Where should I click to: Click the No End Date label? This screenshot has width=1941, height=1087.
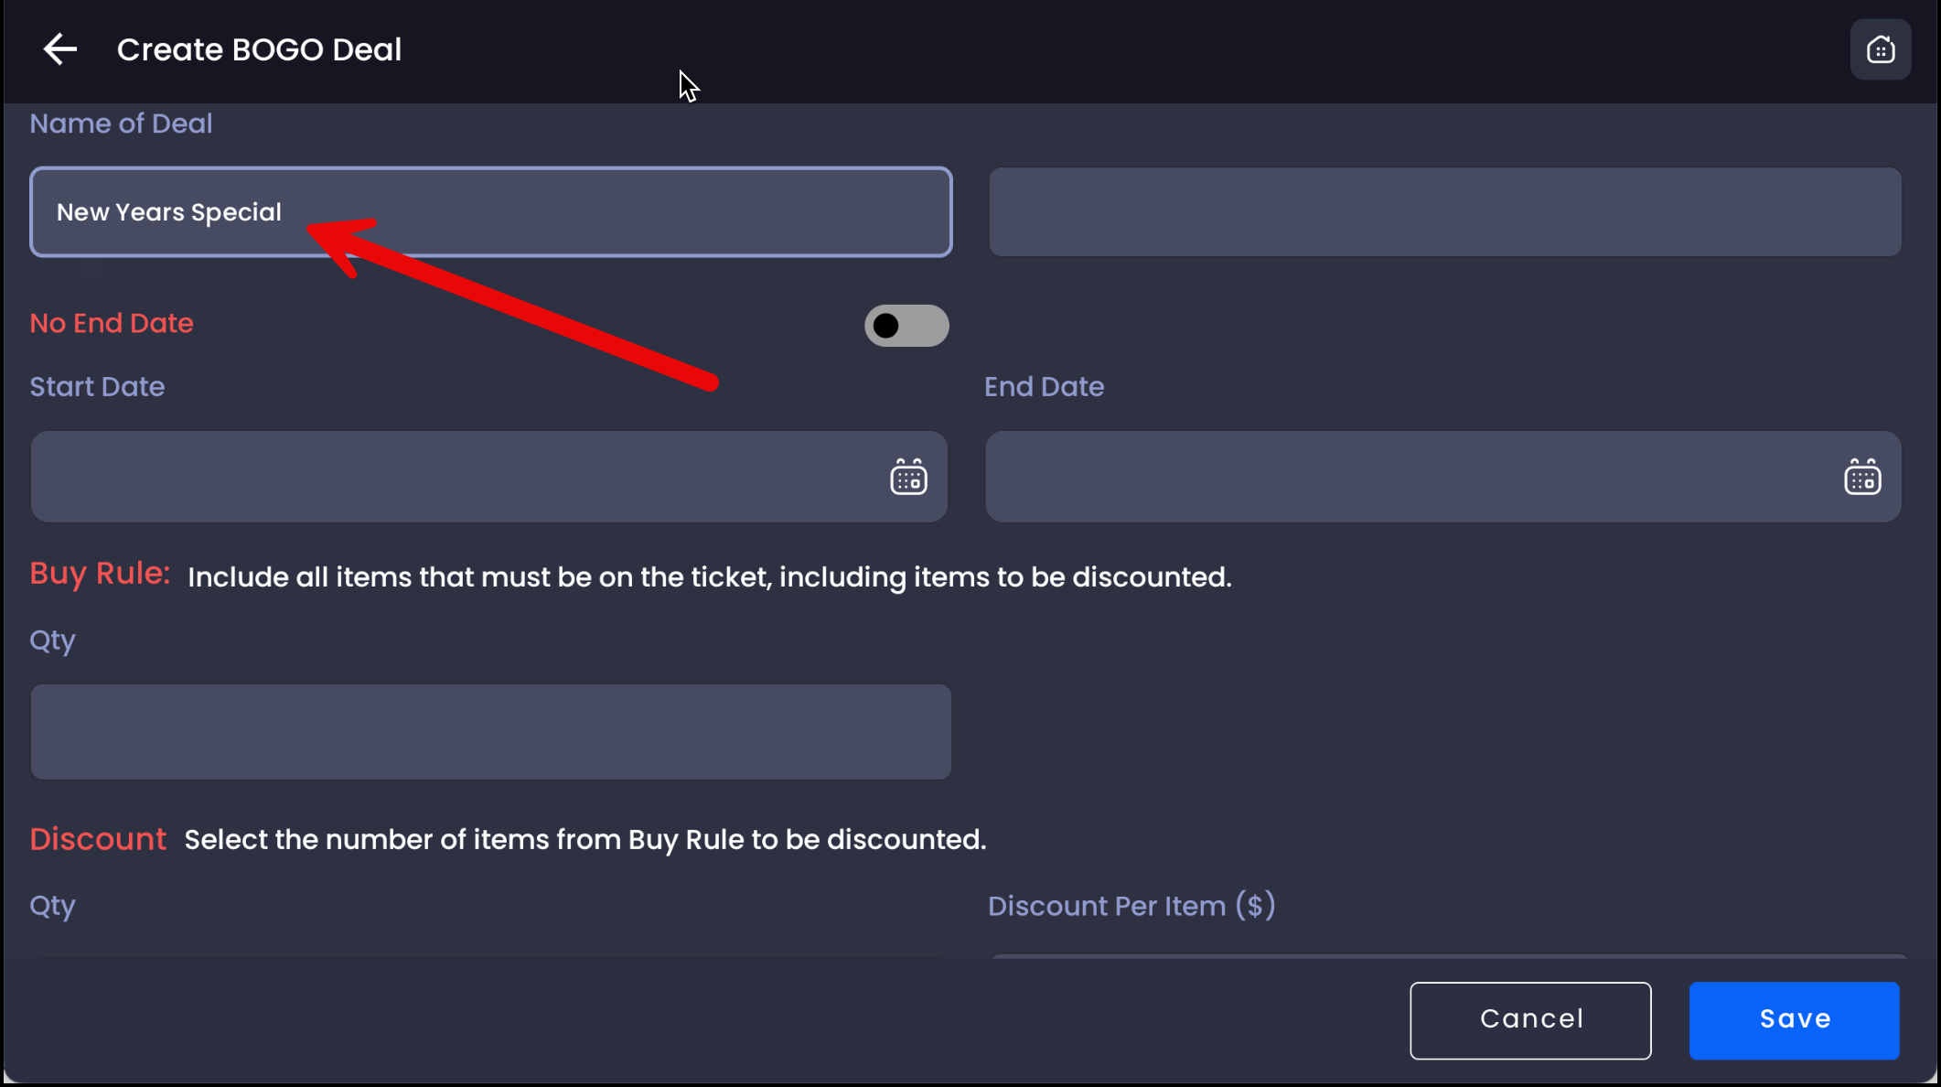[x=112, y=323]
